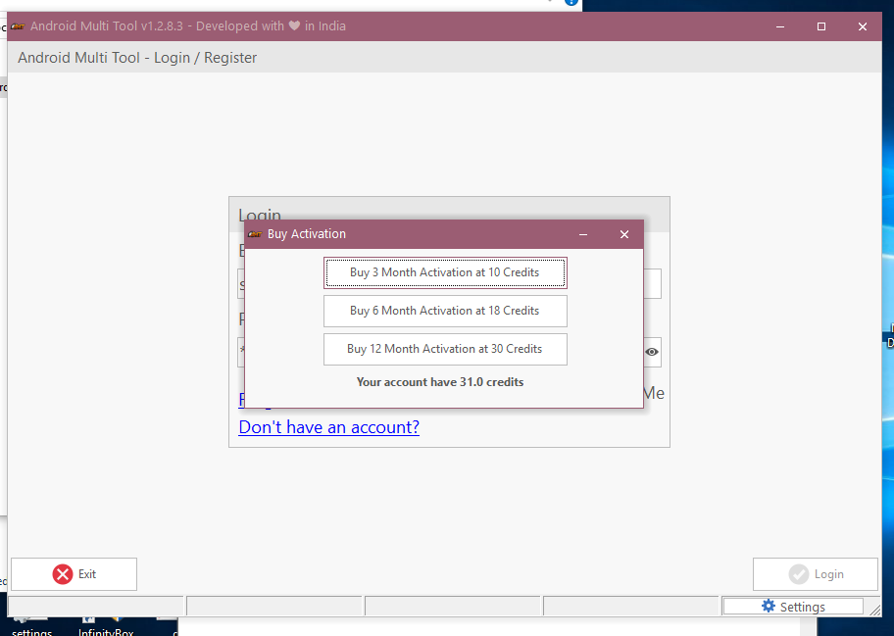The width and height of the screenshot is (894, 636).
Task: Click the red X icon on Exit
Action: pos(63,574)
